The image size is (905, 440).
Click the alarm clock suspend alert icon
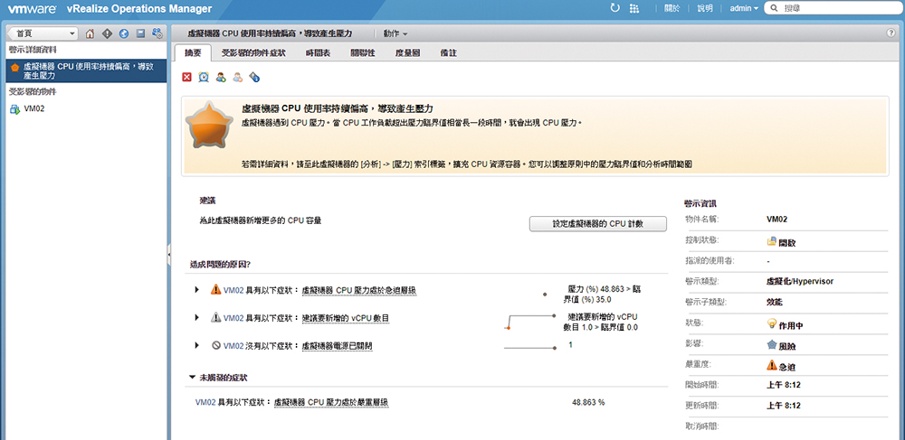coord(203,77)
